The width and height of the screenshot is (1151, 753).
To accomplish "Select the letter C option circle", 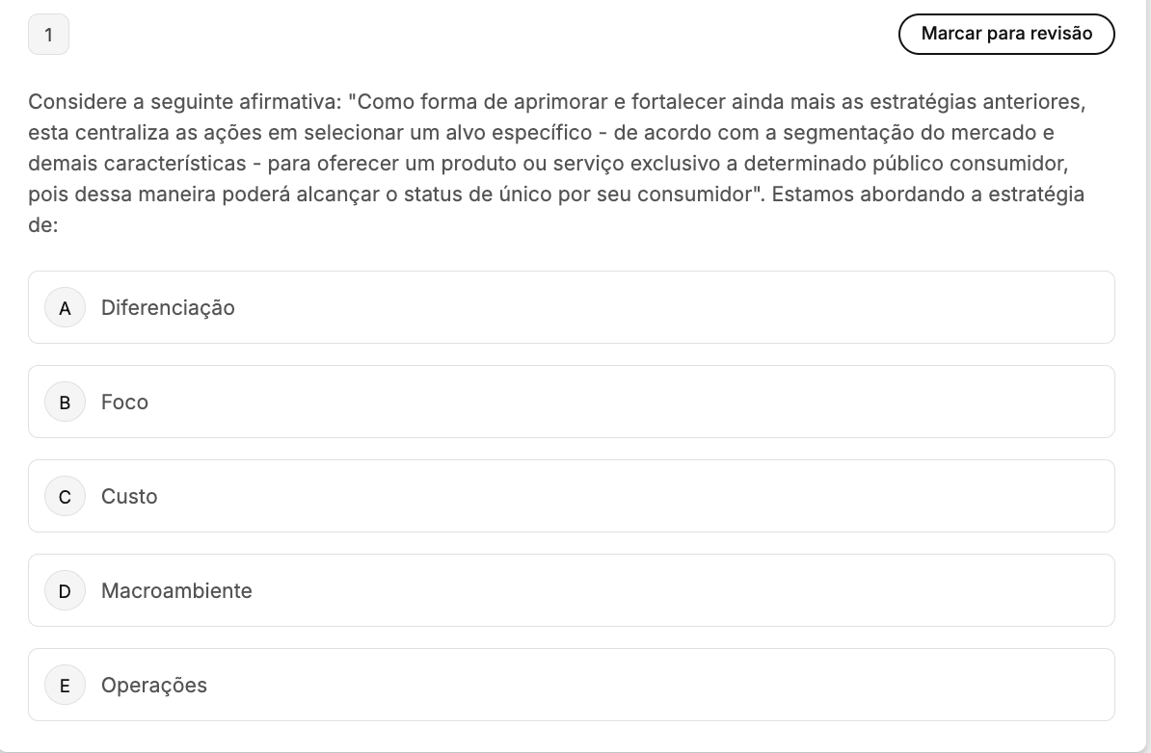I will click(x=65, y=496).
